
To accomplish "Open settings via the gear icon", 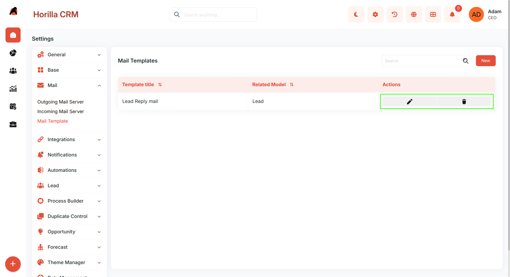I will coord(375,15).
